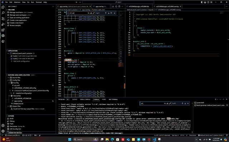Close the editor find widget
Screen dimensions: 229x142
(114, 13)
